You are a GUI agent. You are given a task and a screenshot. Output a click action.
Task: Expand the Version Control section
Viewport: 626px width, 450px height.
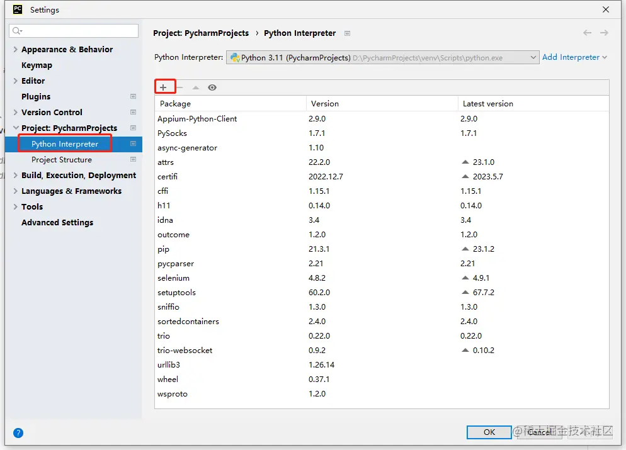15,112
